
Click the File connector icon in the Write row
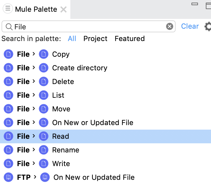pyautogui.click(x=8, y=164)
